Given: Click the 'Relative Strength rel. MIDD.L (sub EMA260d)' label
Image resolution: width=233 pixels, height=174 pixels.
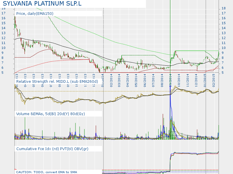Looking at the screenshot, I should 57,82.
